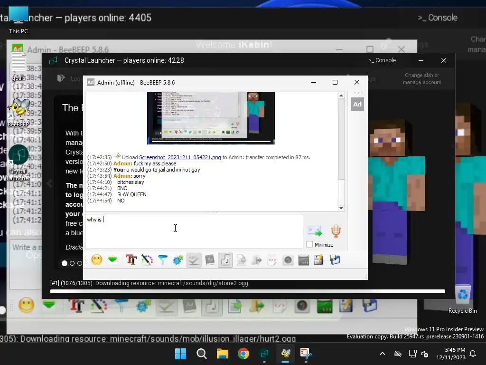This screenshot has width=486, height=365.
Task: Click the 'Write a m…' input in background BeeBEEP window
Action: point(26,264)
